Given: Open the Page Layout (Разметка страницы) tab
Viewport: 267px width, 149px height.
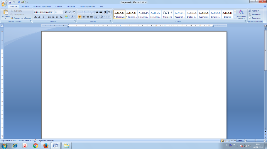Looking at the screenshot, I should (x=42, y=7).
